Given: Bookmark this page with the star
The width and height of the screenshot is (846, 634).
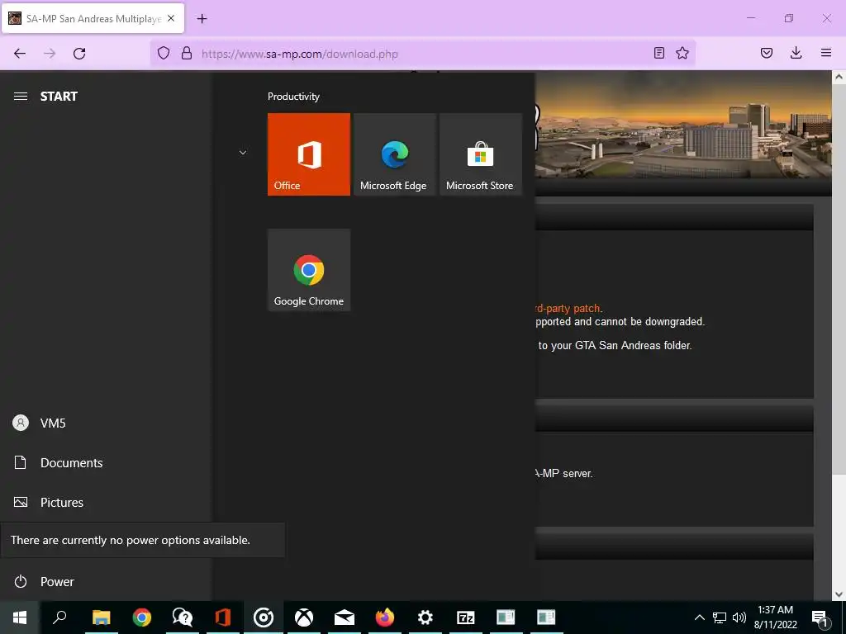Looking at the screenshot, I should [682, 53].
